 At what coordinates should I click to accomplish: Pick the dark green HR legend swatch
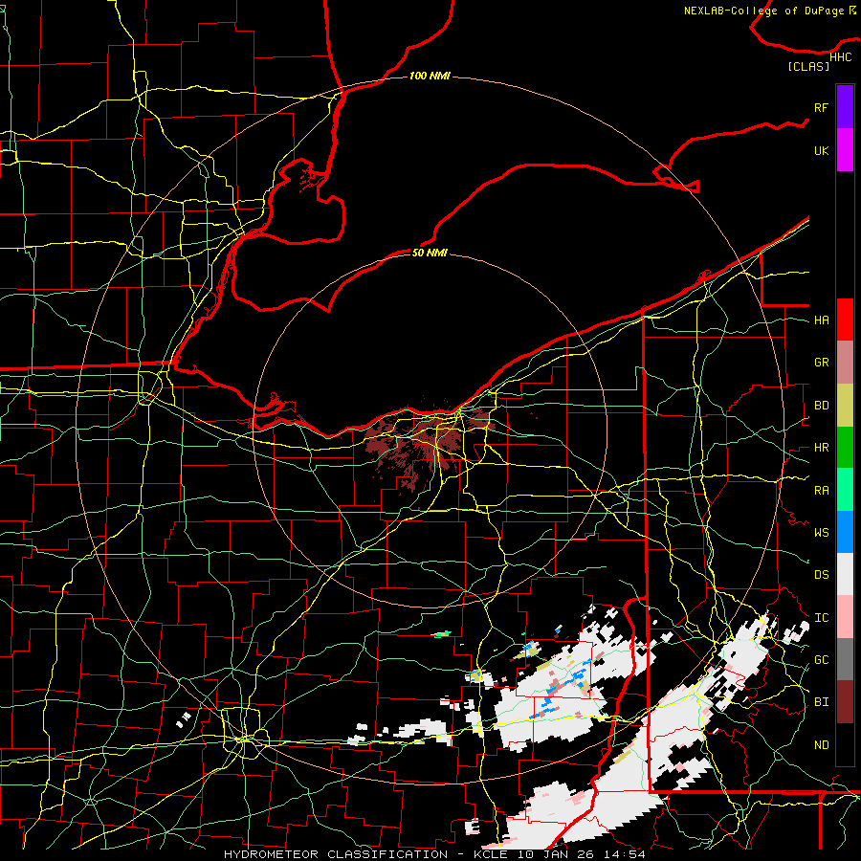click(845, 447)
